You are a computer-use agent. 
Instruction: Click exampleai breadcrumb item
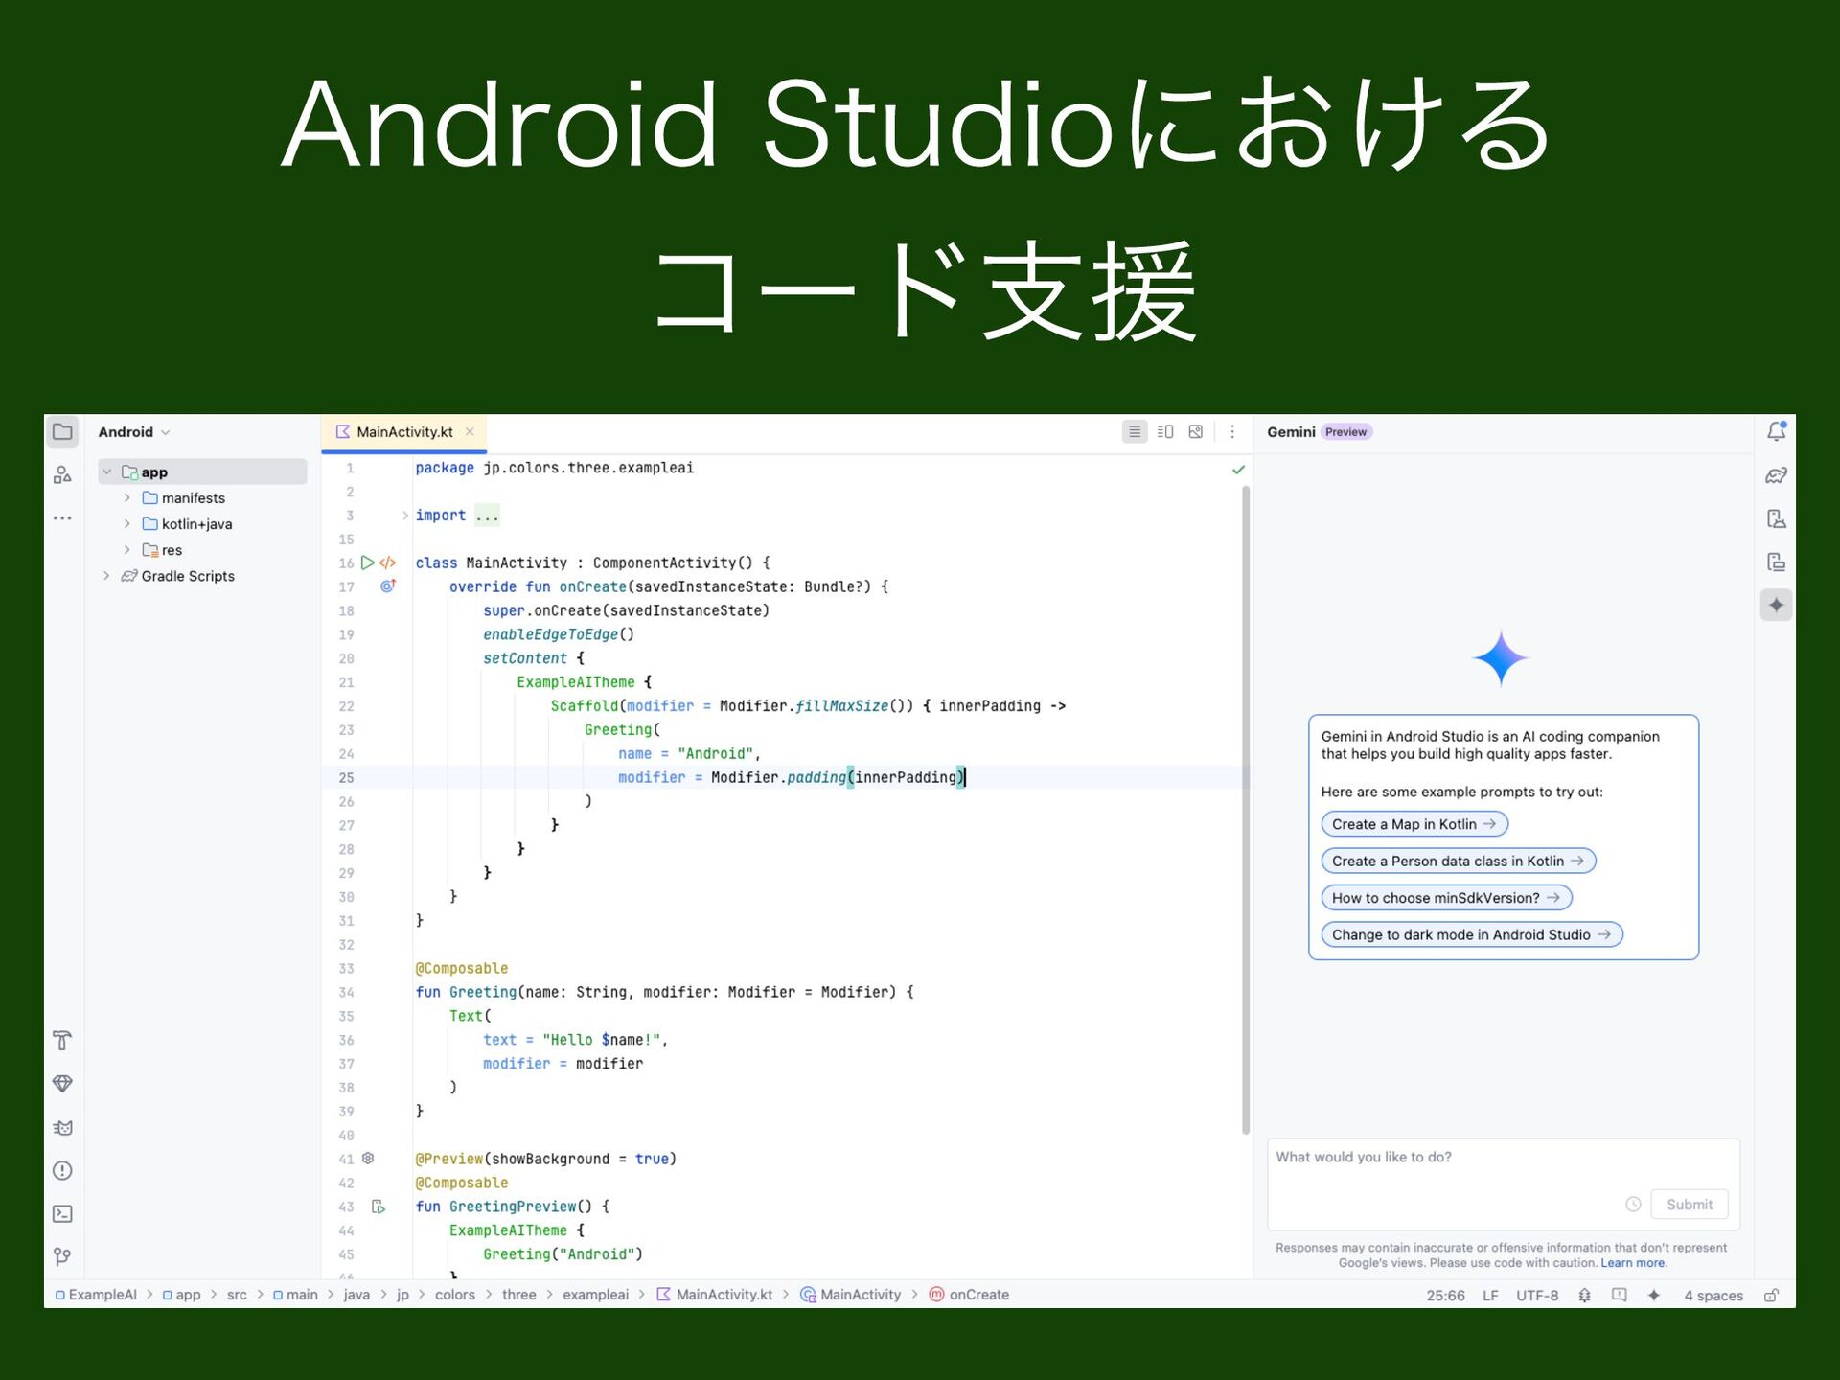point(595,1295)
